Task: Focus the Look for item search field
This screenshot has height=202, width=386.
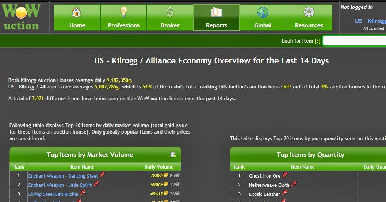Action: (354, 41)
